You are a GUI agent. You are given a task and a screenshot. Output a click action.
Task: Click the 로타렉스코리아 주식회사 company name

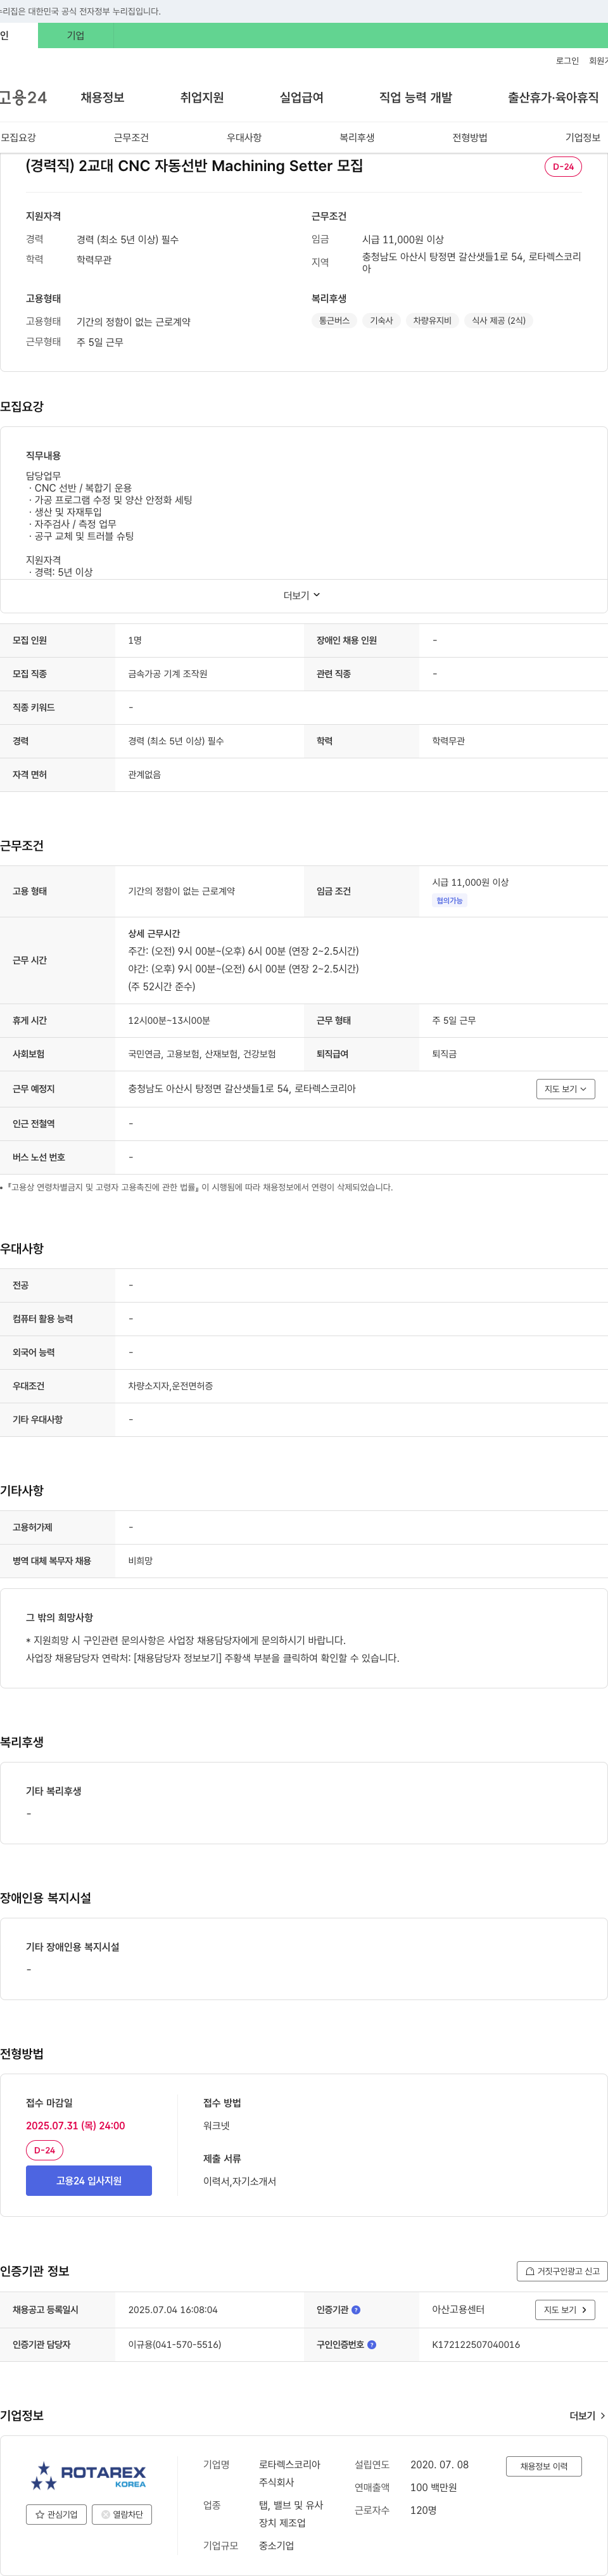[x=290, y=2473]
